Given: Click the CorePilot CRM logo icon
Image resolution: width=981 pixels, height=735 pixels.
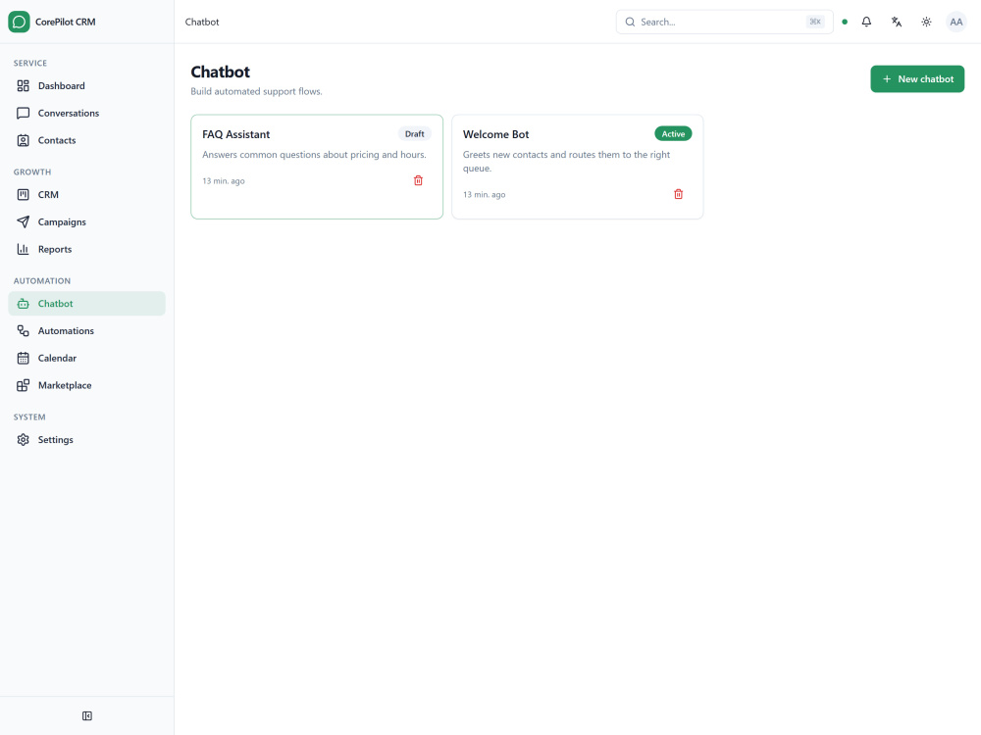Looking at the screenshot, I should 19,22.
